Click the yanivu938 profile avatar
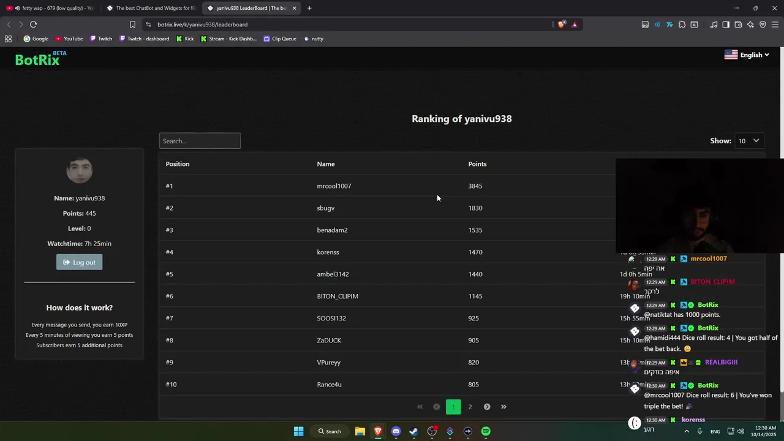Viewport: 784px width, 441px height. [80, 170]
